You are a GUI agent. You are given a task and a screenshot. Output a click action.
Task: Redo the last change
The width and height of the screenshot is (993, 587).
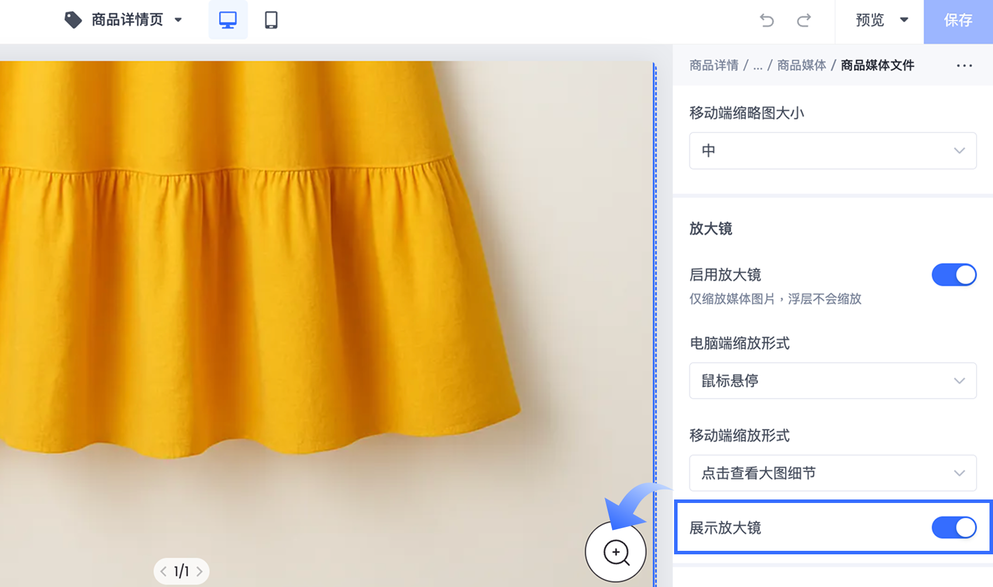point(804,20)
